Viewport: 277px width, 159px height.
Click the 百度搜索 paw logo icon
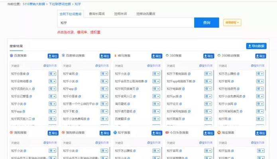point(12,56)
